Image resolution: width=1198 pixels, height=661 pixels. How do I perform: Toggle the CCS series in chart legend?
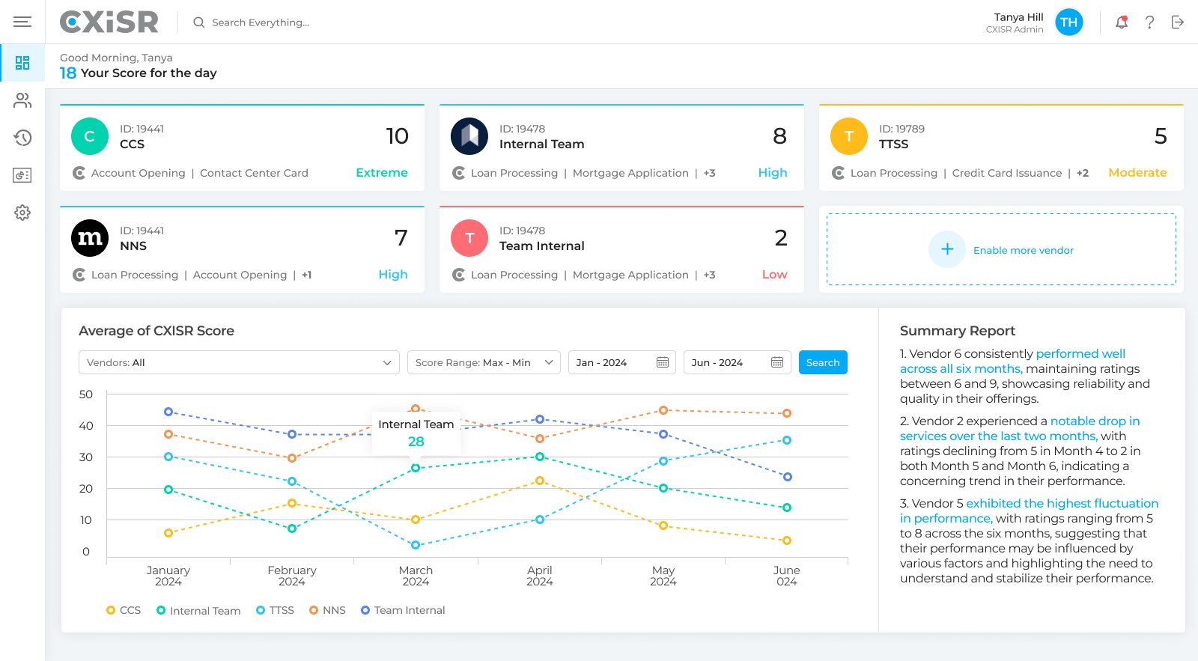coord(124,610)
